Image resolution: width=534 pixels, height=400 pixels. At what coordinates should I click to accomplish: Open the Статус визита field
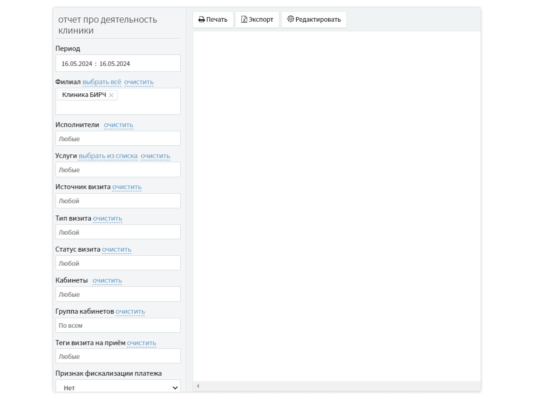[x=118, y=263]
